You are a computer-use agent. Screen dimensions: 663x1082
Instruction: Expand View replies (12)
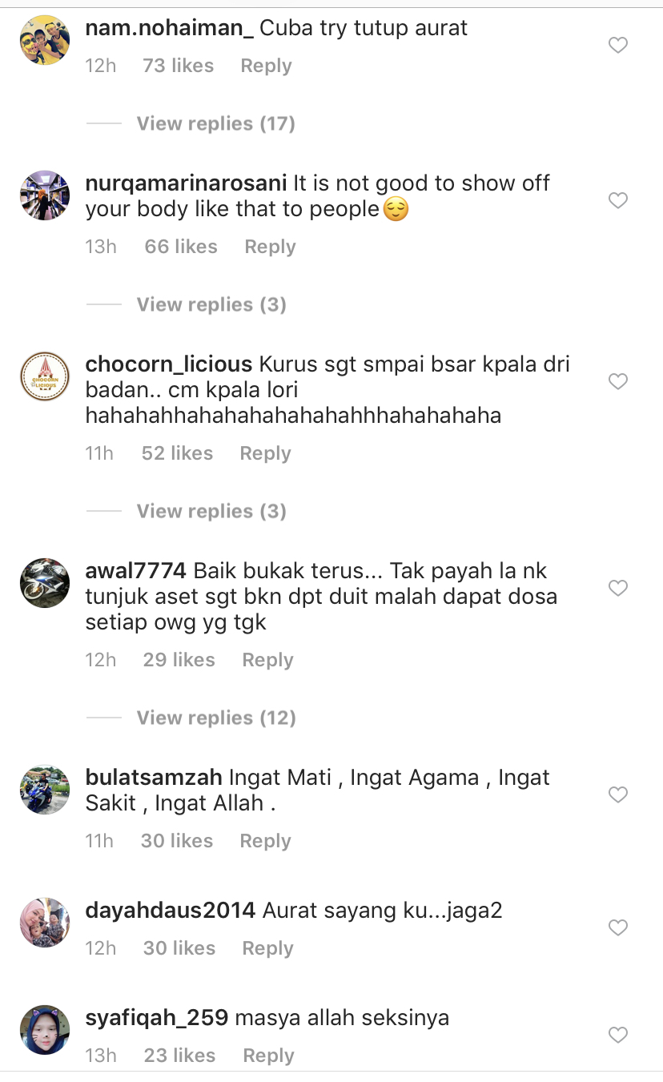[x=216, y=718]
